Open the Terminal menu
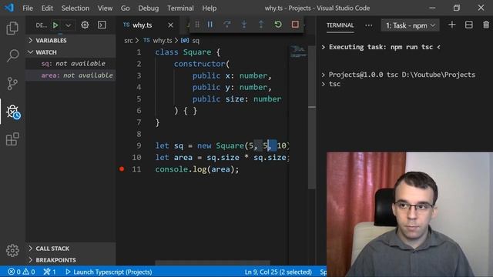 pos(180,8)
